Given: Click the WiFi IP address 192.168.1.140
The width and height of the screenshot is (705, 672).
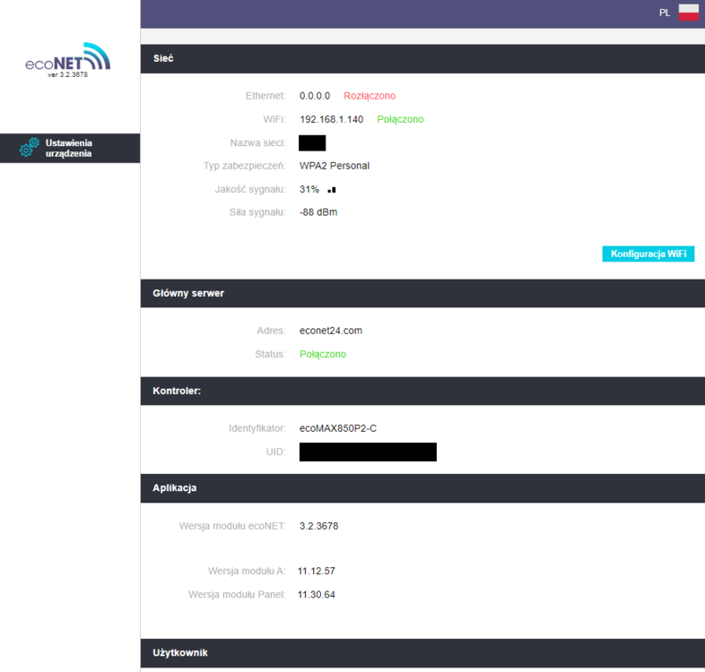Looking at the screenshot, I should tap(331, 119).
